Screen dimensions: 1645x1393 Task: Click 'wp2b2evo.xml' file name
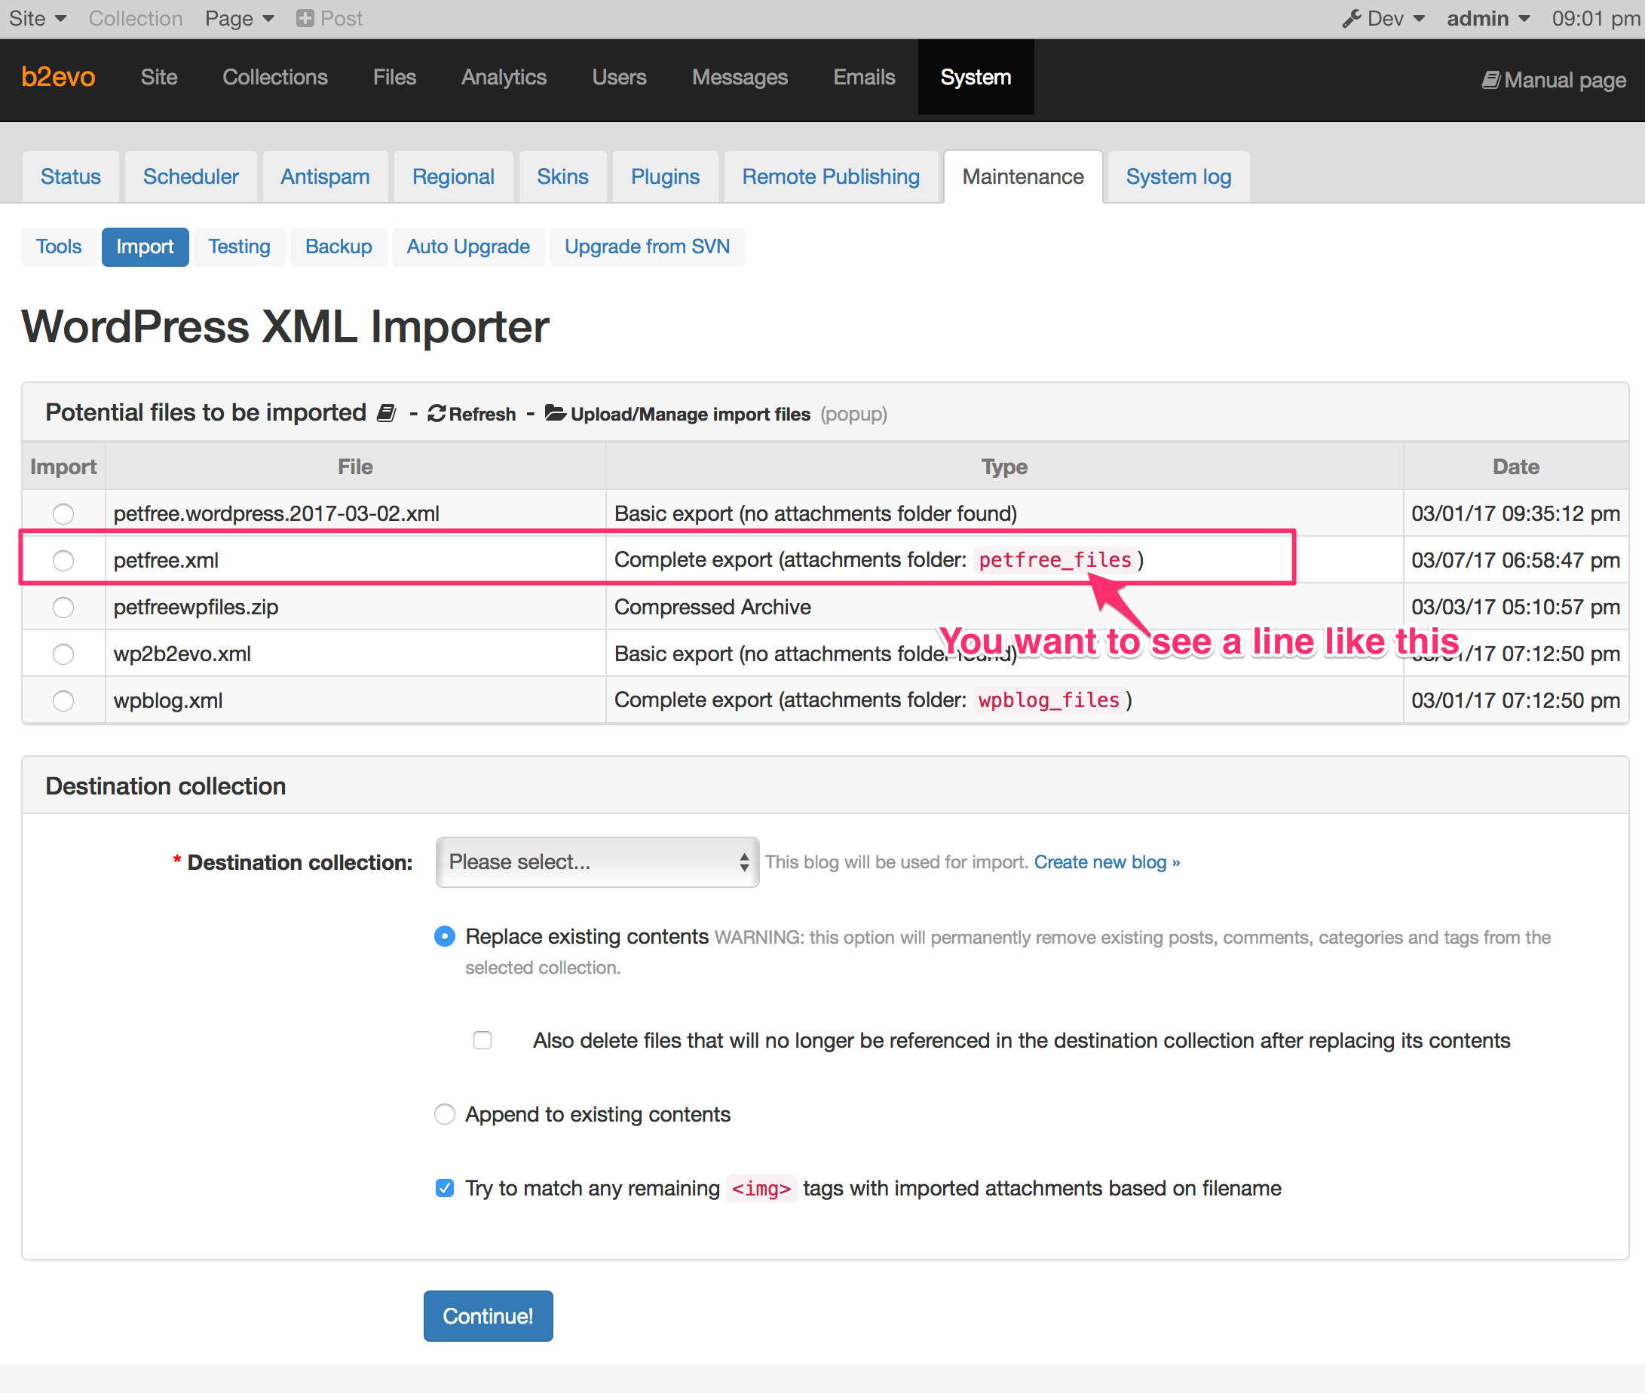(x=182, y=654)
